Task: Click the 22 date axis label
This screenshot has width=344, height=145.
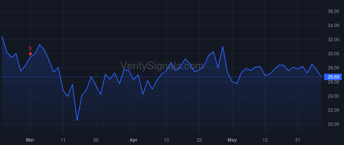Action: coord(199,140)
